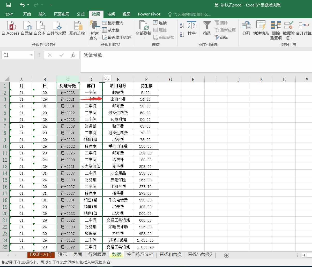Switch to the 开始 ribbon tab
This screenshot has width=312, height=267.
[27, 14]
